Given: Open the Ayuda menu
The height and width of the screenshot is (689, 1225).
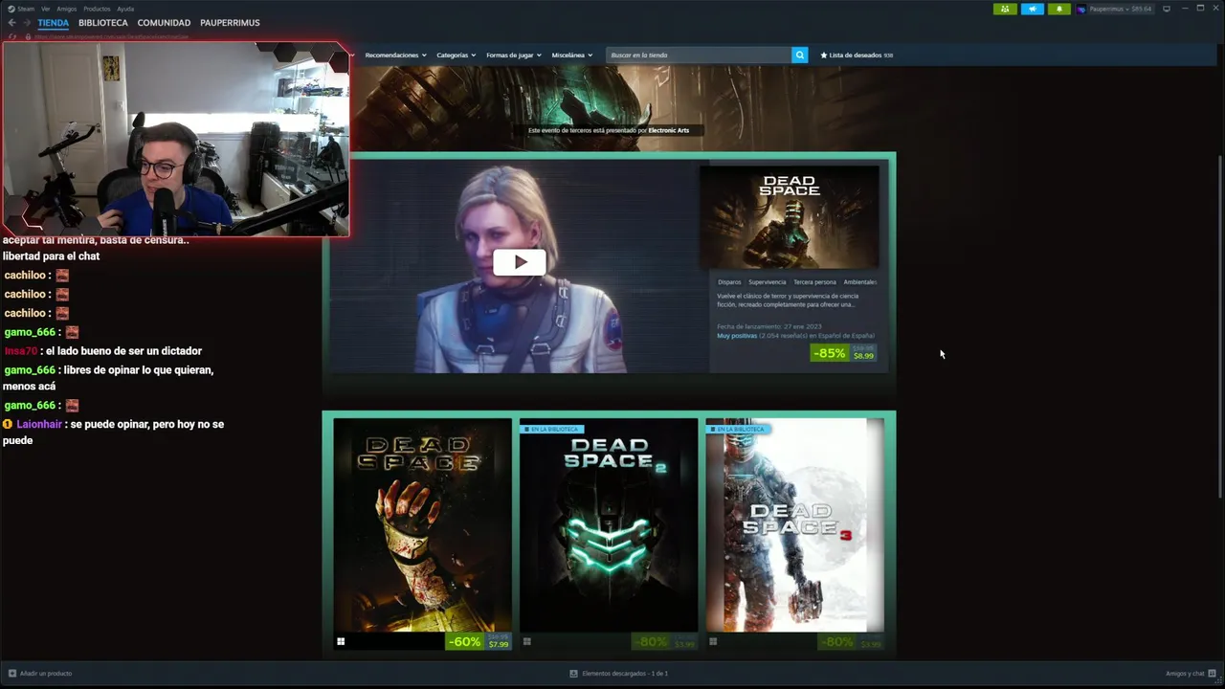Looking at the screenshot, I should tap(125, 9).
